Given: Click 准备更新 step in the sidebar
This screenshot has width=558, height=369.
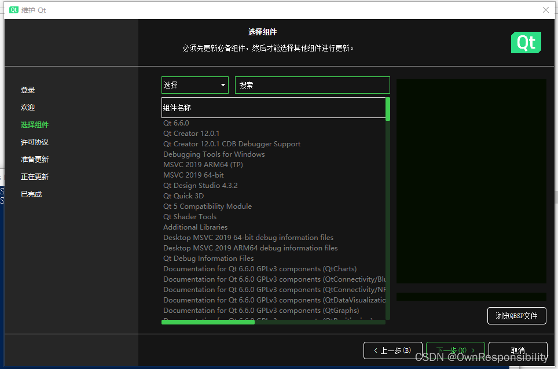Looking at the screenshot, I should pos(35,159).
